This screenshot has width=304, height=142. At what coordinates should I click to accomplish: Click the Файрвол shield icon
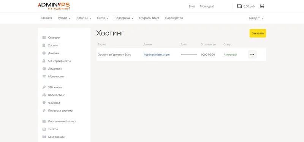pyautogui.click(x=44, y=103)
